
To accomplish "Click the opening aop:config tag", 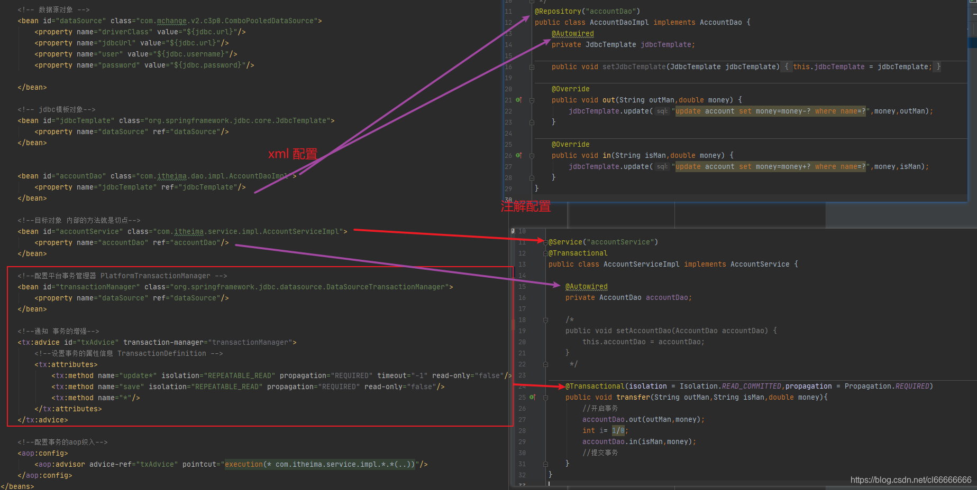I will click(x=43, y=453).
